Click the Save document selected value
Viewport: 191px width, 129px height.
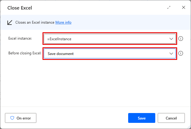(x=61, y=54)
